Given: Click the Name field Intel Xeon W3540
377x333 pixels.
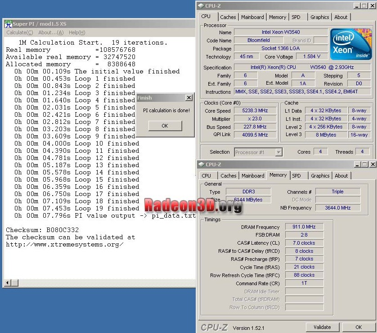Looking at the screenshot, I should click(x=281, y=32).
